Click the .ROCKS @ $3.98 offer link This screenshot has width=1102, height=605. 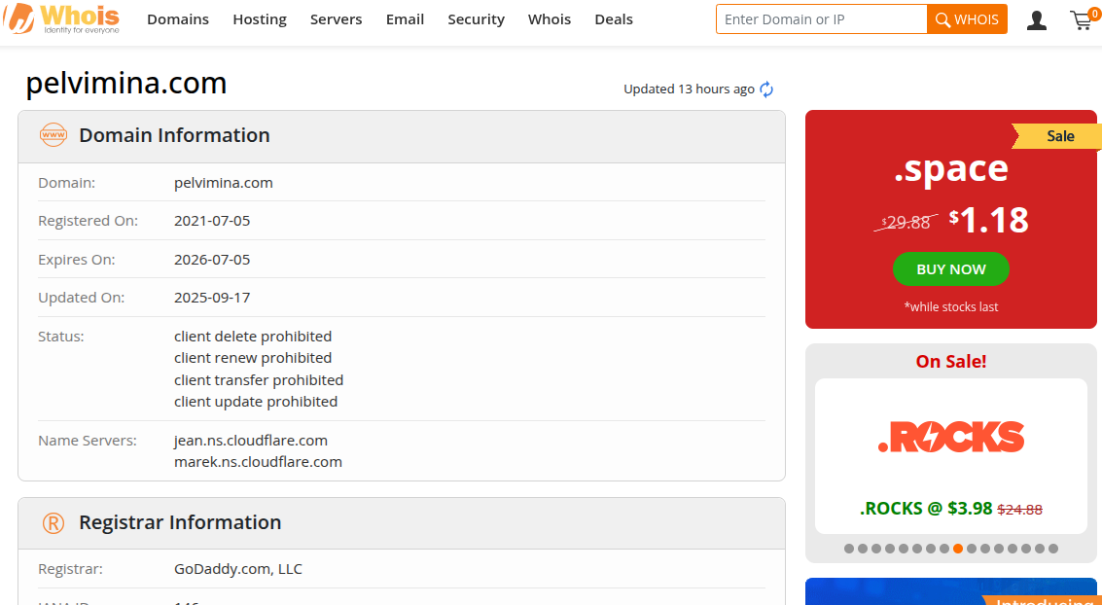pos(926,509)
